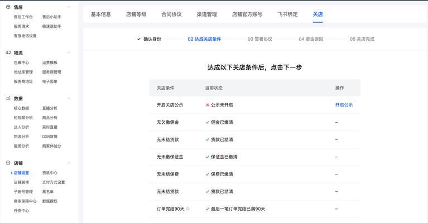The image size is (428, 223).
Task: Collapse the 售后 sidebar section
Action: [18, 7]
